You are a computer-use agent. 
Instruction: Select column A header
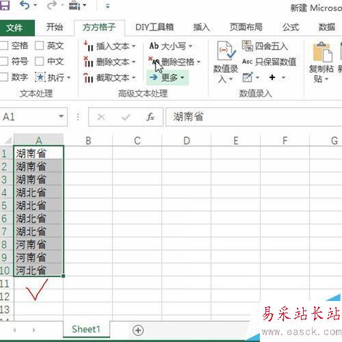(38, 140)
